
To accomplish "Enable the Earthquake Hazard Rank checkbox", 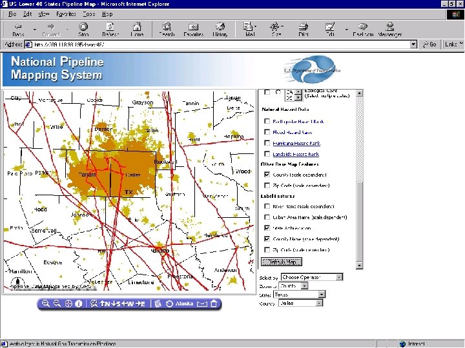I will tap(267, 121).
